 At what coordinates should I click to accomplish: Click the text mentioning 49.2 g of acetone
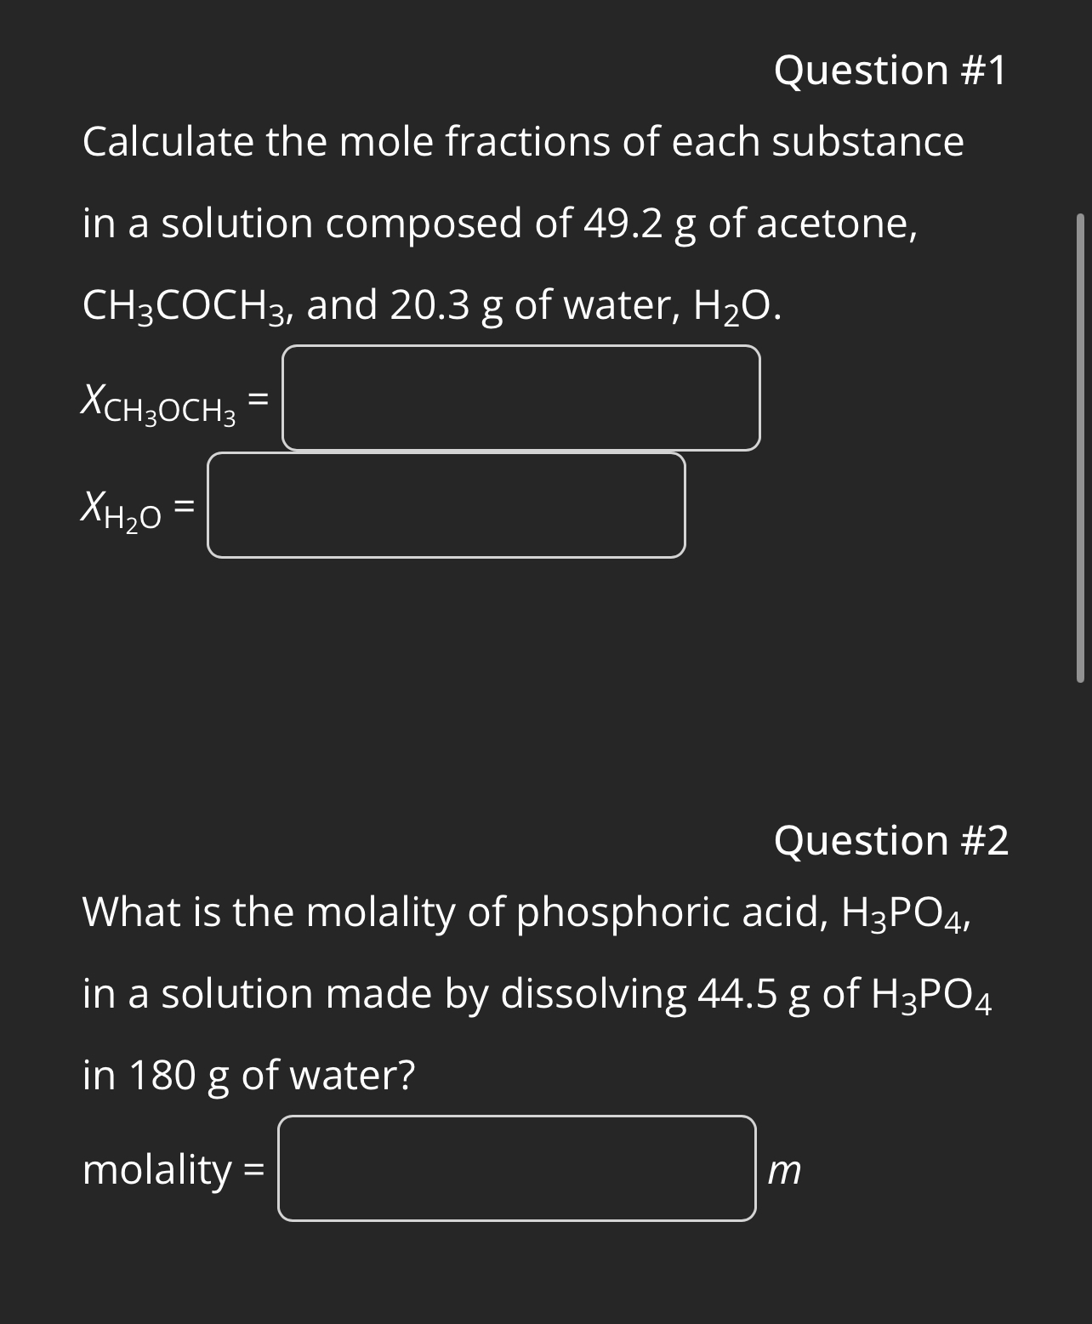pos(748,224)
